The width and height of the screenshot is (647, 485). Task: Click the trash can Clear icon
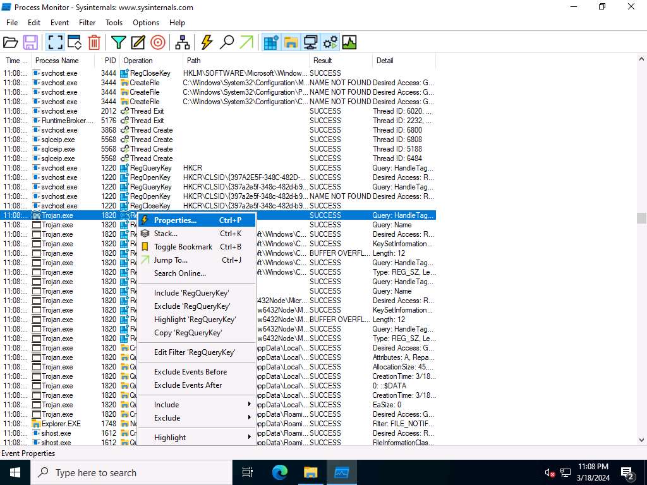click(94, 42)
